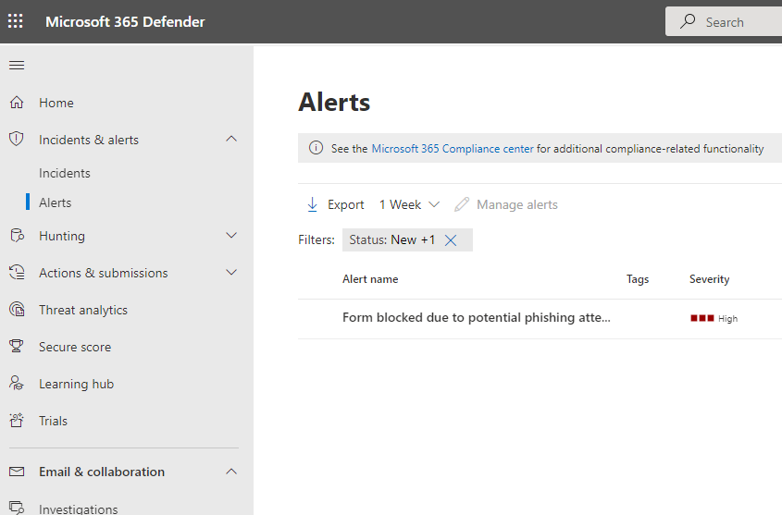Collapse Email & collaboration chevron

coord(231,472)
